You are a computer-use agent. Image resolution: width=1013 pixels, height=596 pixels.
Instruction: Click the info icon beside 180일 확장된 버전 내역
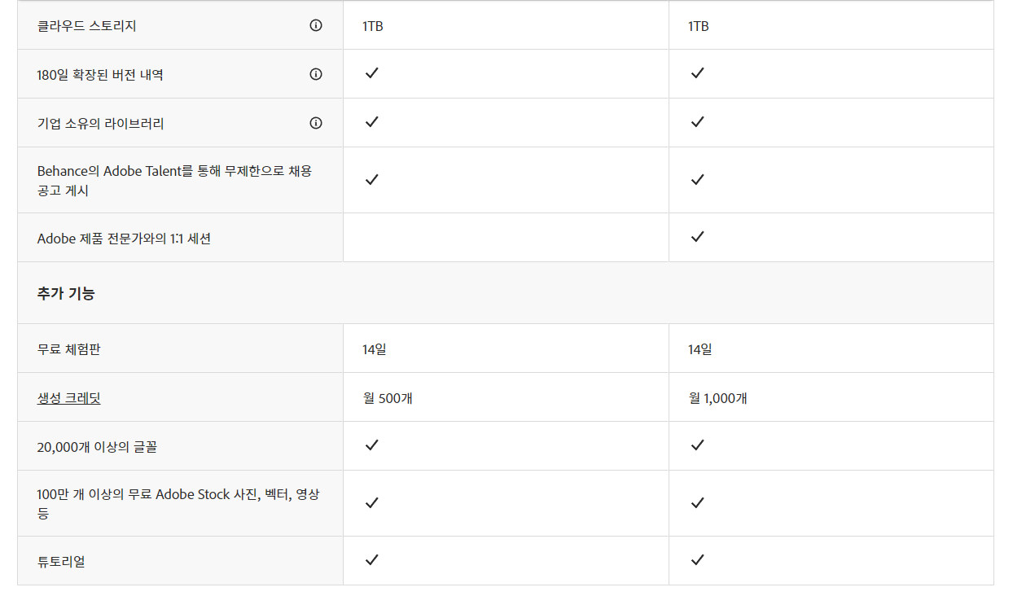point(316,73)
